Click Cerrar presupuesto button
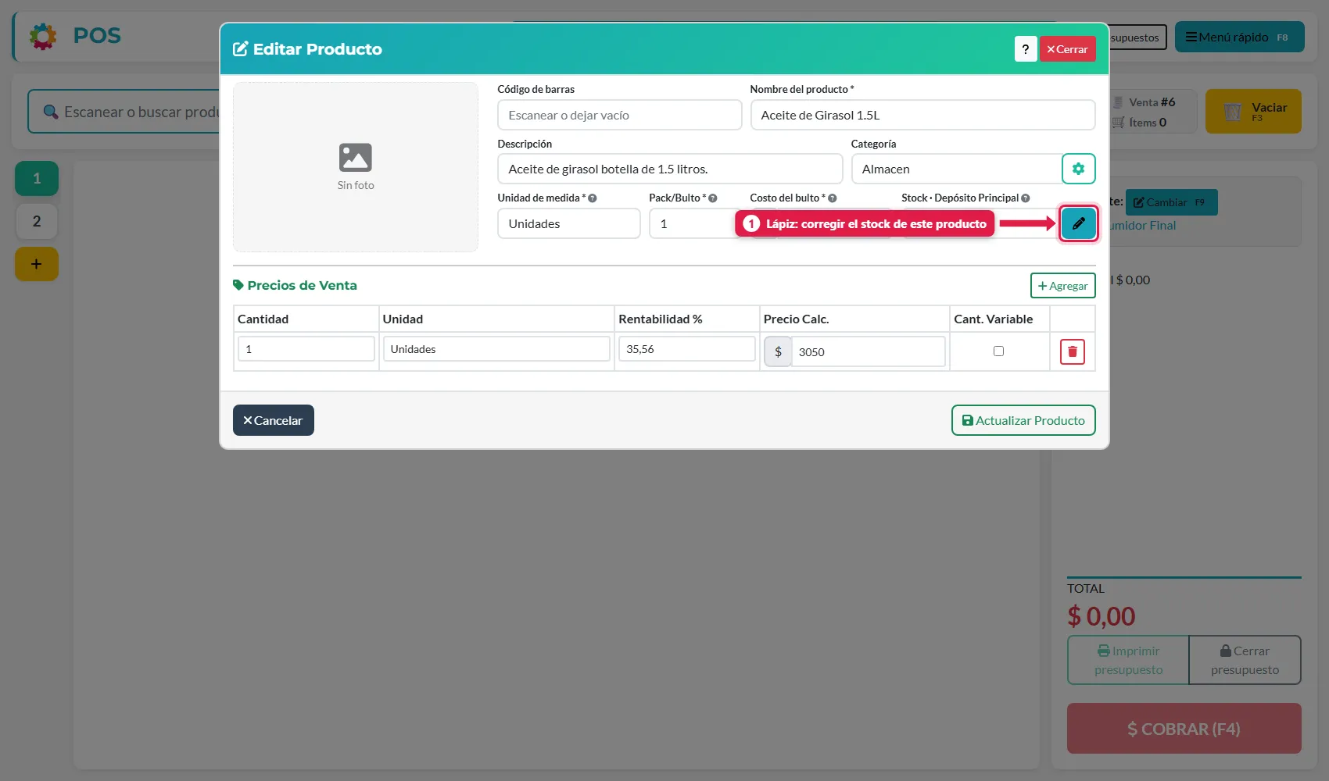Screen dimensions: 1329x781 [x=1245, y=660]
